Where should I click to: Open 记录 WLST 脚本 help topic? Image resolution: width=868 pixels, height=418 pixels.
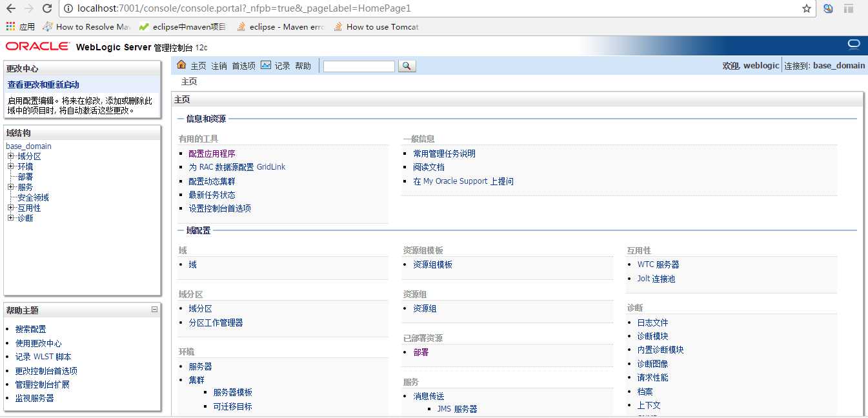point(43,357)
